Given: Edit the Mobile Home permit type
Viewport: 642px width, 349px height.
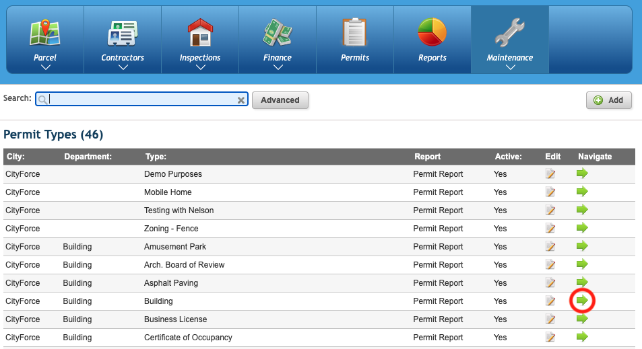Looking at the screenshot, I should click(x=550, y=192).
